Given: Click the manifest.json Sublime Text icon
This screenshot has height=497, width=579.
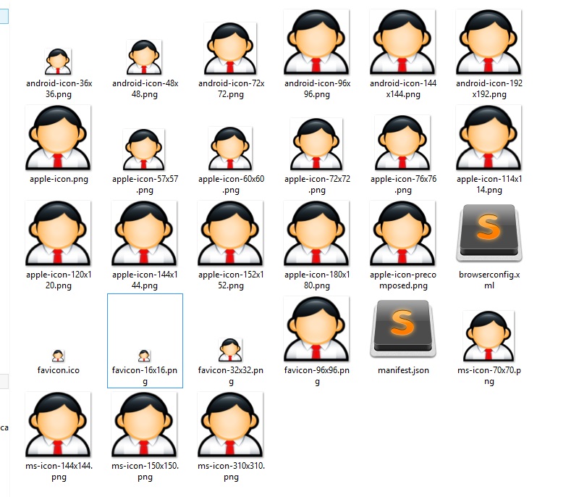Looking at the screenshot, I should click(x=402, y=330).
